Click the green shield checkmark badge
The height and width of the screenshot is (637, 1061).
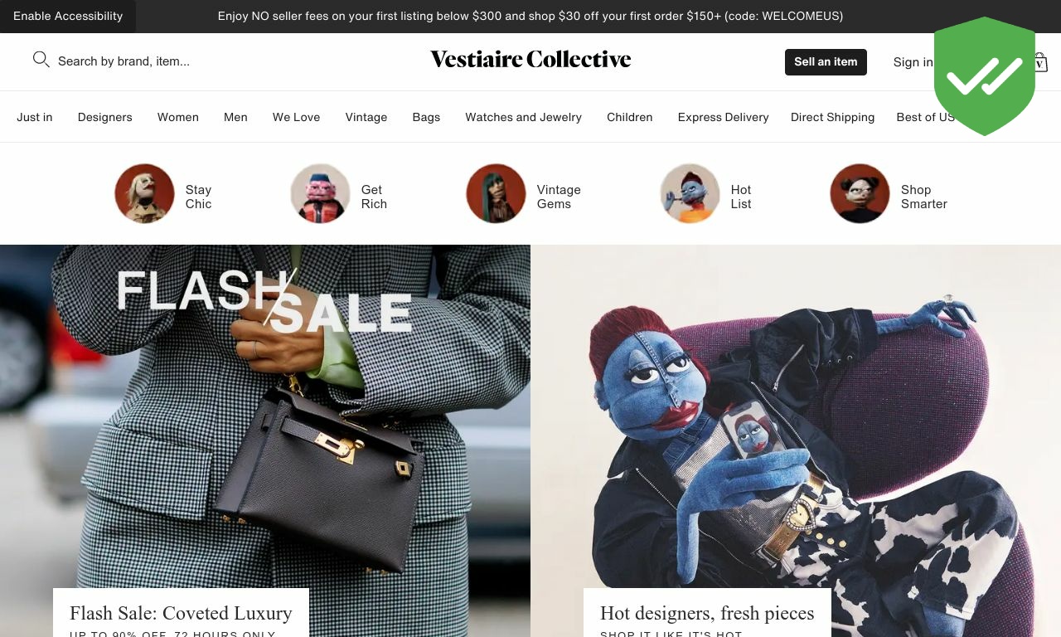(x=985, y=76)
